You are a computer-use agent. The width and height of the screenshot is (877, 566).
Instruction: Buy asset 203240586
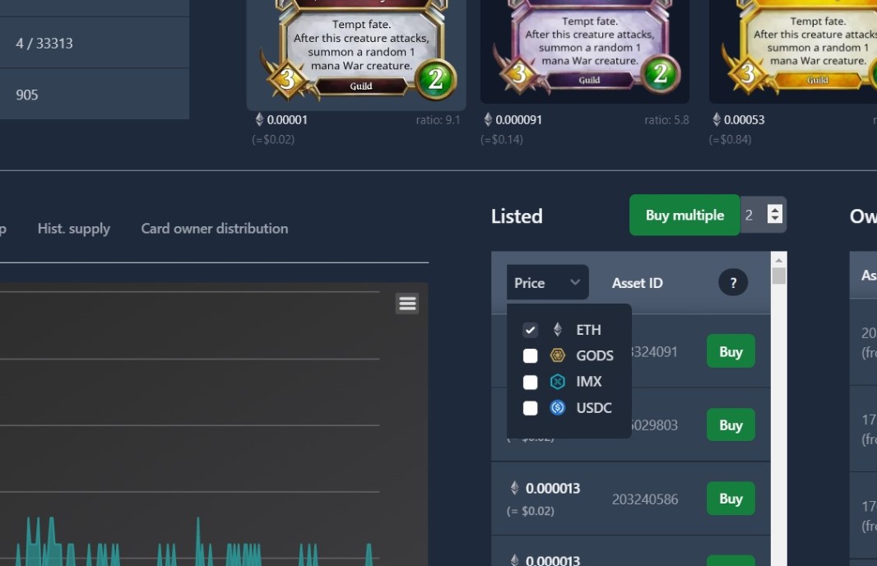731,499
